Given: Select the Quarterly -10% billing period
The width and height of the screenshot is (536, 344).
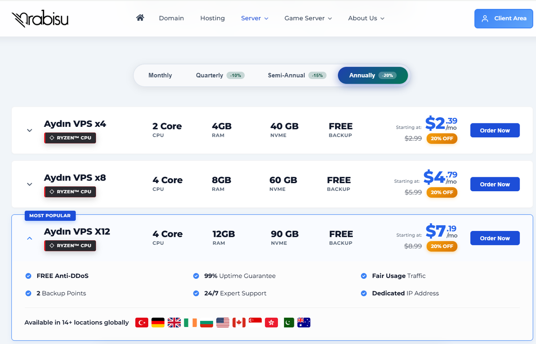Looking at the screenshot, I should (x=220, y=76).
